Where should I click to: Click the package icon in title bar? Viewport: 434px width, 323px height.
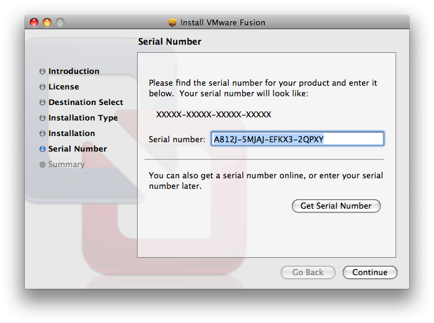[172, 22]
